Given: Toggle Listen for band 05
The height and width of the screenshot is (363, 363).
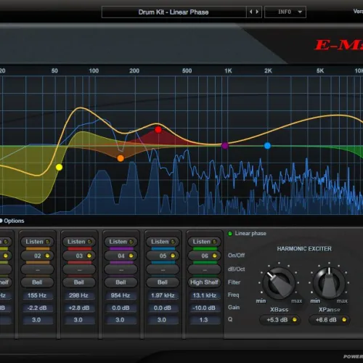Looking at the screenshot, I should (x=163, y=242).
